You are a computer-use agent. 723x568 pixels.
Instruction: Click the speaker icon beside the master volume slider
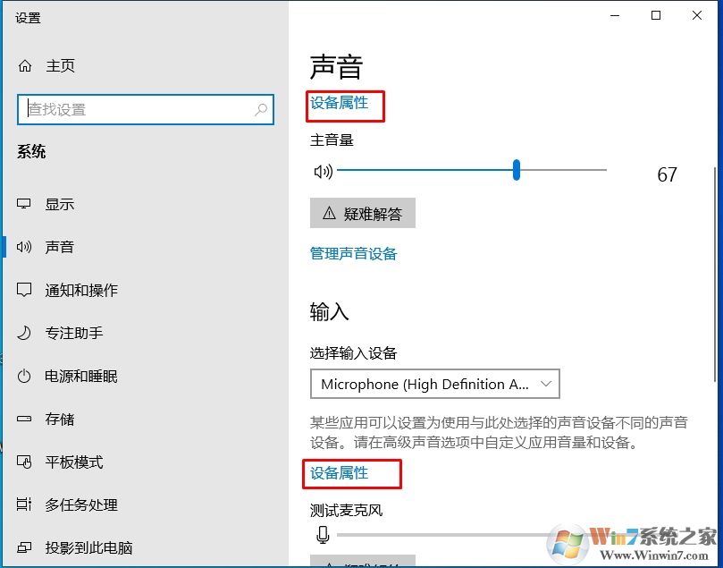[x=324, y=171]
